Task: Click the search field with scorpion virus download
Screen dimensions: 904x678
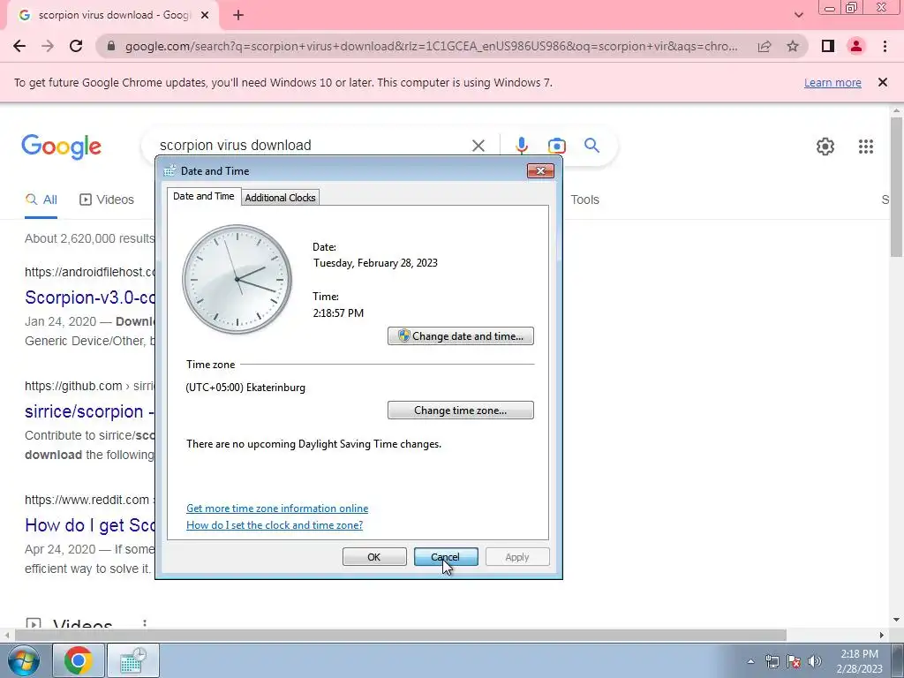Action: pos(312,146)
